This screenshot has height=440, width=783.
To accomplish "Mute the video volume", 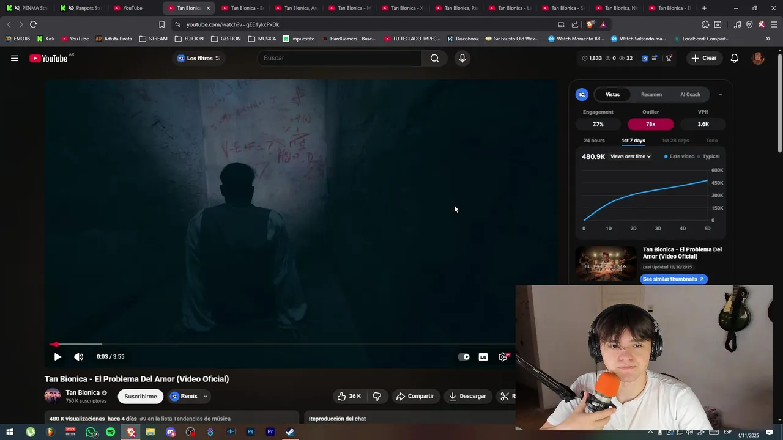I will [x=78, y=357].
